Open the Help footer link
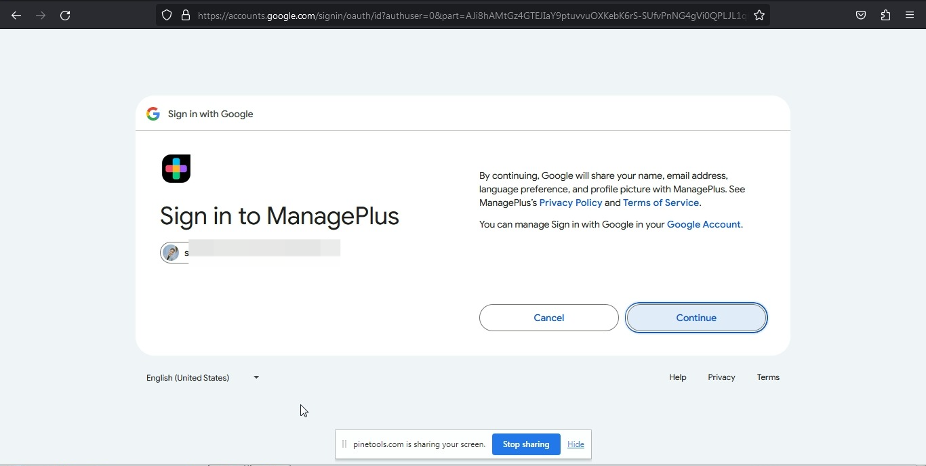Image resolution: width=926 pixels, height=466 pixels. [678, 377]
